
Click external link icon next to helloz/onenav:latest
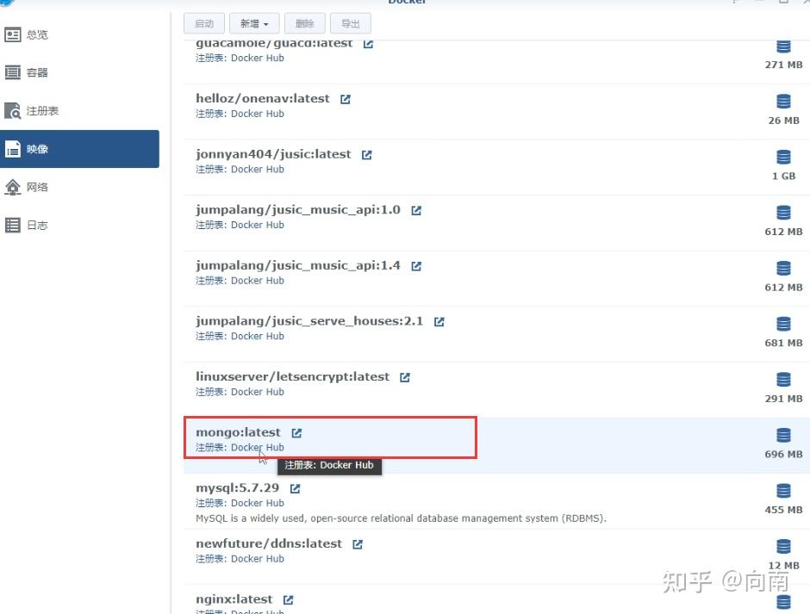pos(345,98)
